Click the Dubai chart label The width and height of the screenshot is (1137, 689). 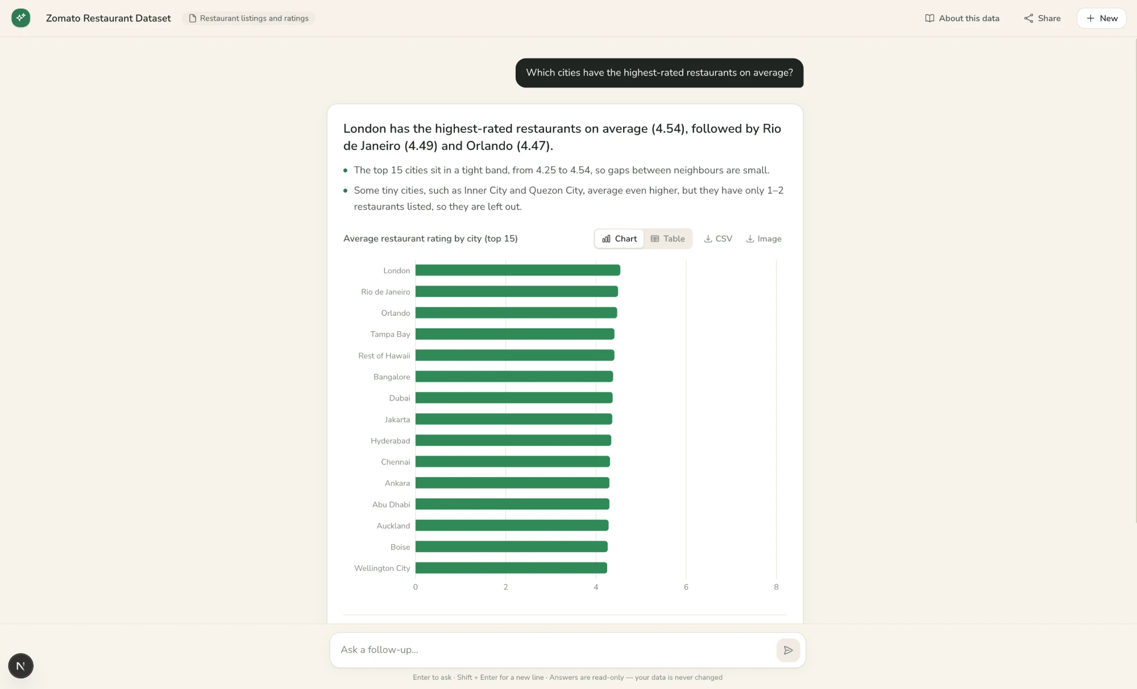point(400,398)
